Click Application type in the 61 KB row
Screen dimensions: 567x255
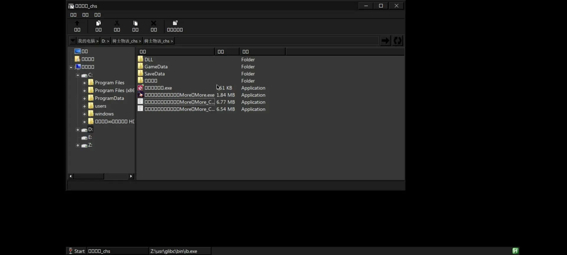click(253, 88)
